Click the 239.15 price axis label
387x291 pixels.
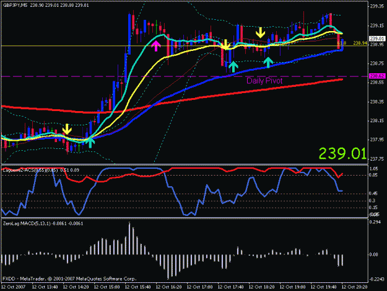[377, 25]
